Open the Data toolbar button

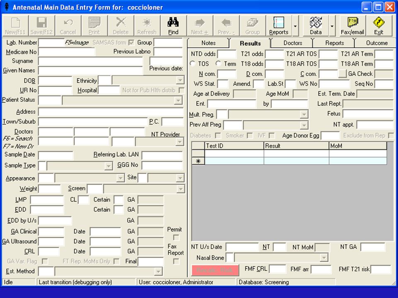pyautogui.click(x=316, y=26)
